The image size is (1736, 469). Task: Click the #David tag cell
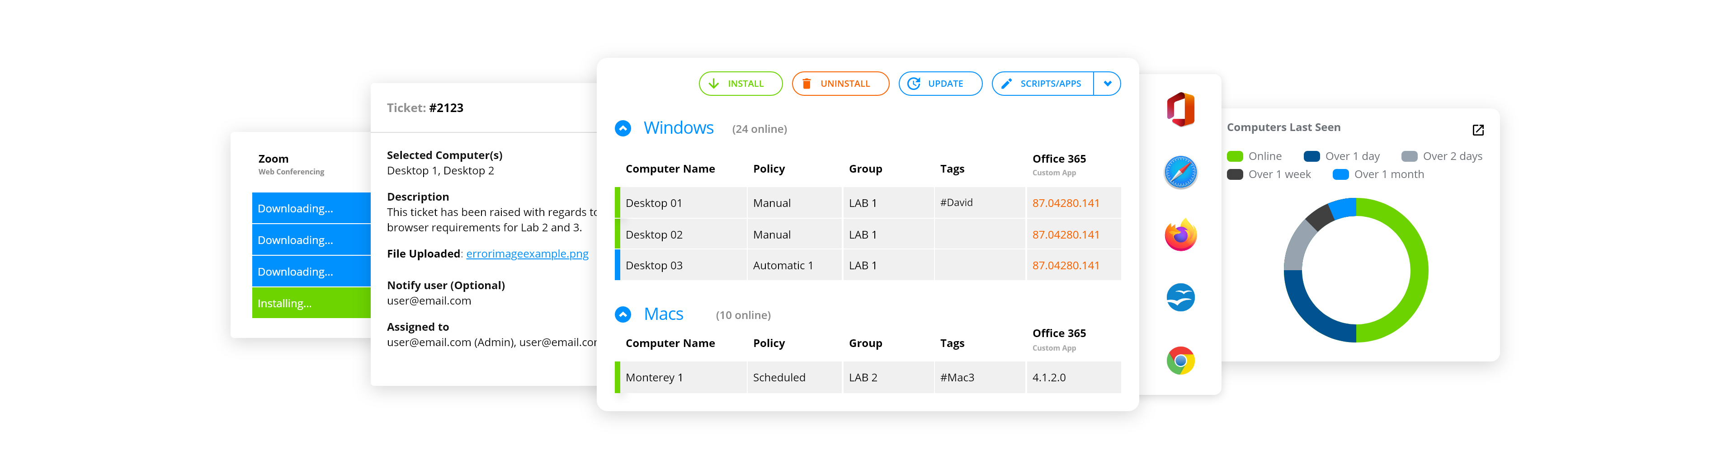(979, 203)
